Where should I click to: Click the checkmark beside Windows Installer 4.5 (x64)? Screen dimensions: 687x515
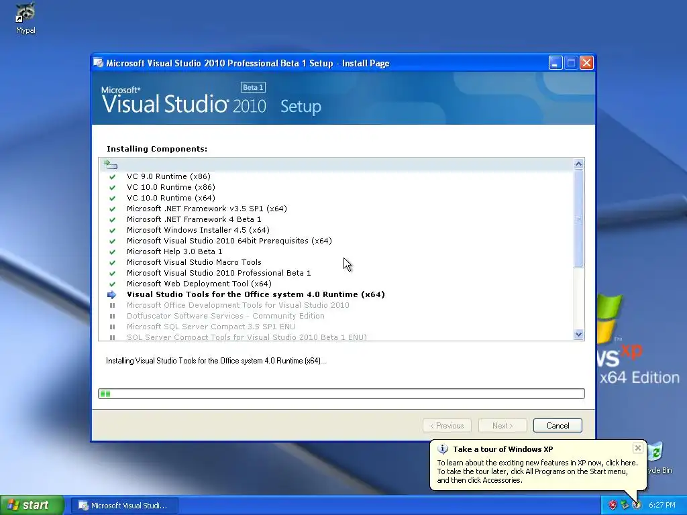[x=112, y=231]
